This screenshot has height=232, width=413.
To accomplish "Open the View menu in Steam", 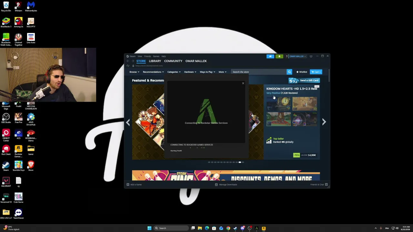I will [x=140, y=56].
